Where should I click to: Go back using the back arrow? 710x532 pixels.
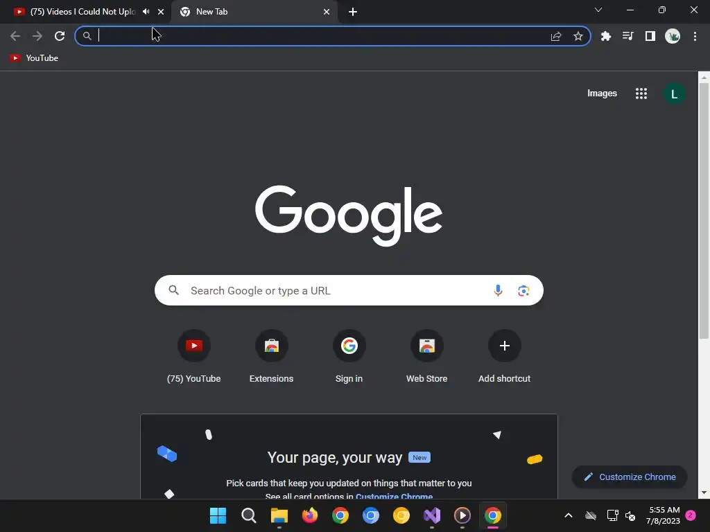click(15, 36)
